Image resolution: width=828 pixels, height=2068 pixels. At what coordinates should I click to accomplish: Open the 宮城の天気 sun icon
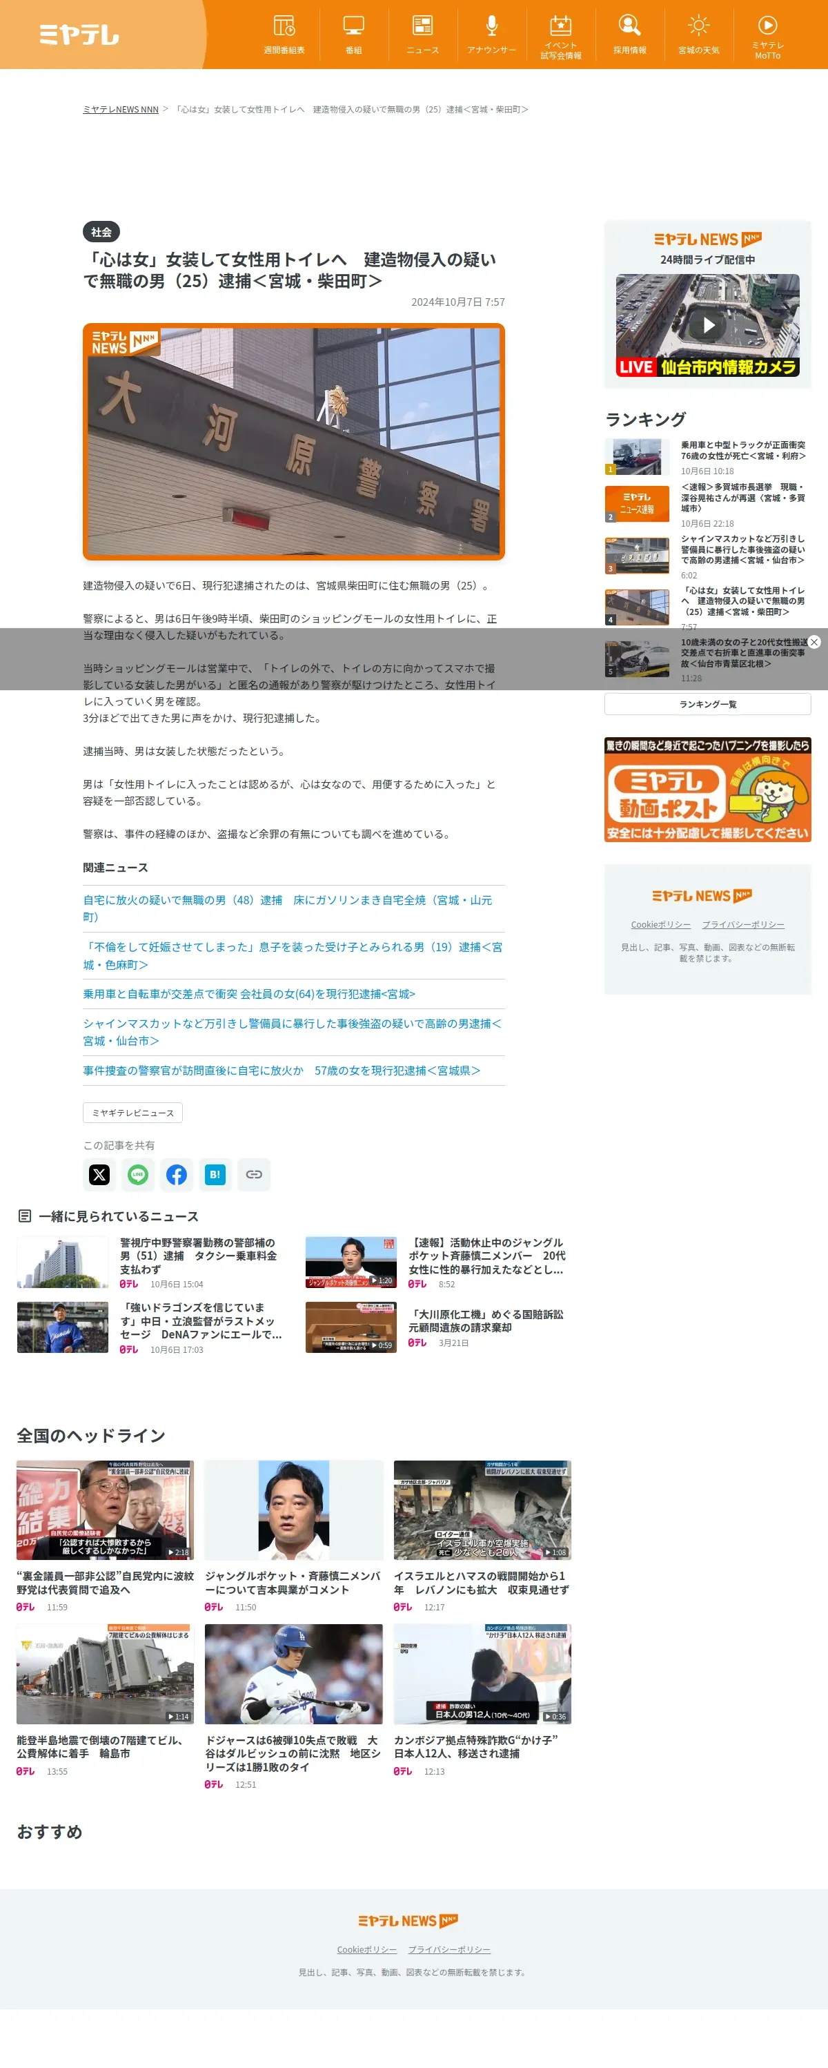tap(699, 35)
